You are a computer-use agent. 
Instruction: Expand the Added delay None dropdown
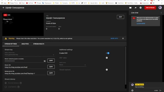(x=73, y=65)
